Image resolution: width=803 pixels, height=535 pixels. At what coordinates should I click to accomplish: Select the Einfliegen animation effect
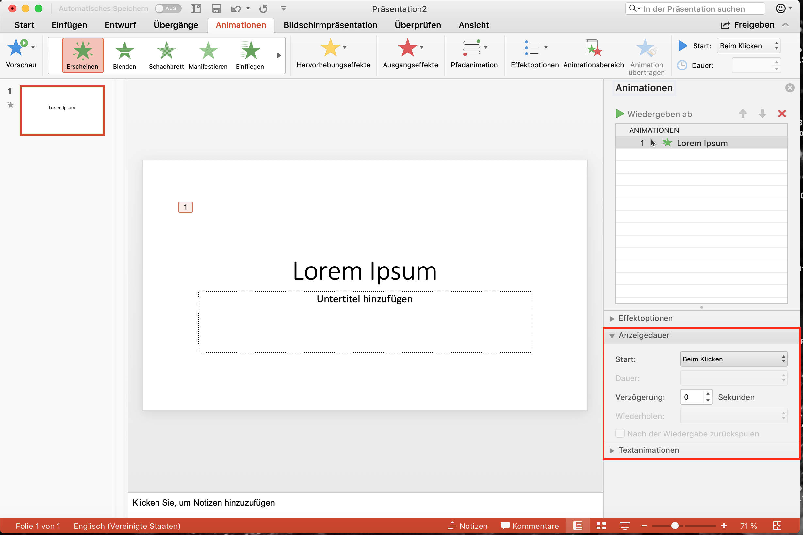250,55
